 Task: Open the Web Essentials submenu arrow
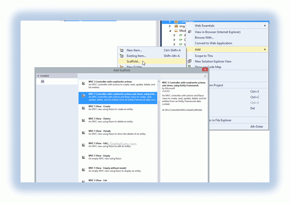tap(265, 25)
